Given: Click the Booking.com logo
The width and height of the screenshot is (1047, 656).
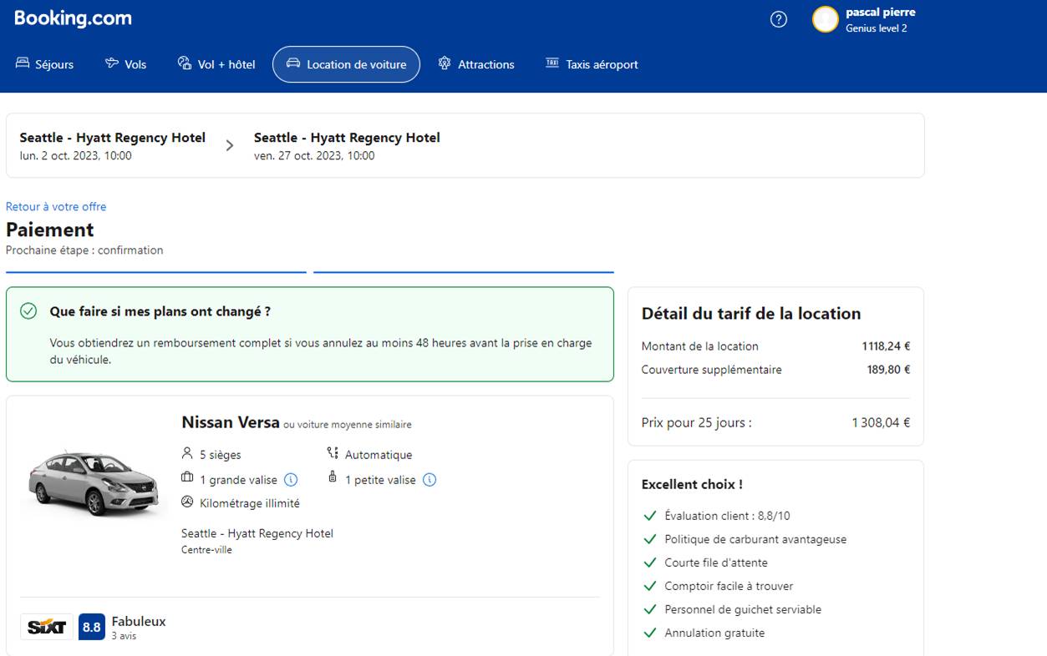Looking at the screenshot, I should coord(73,18).
